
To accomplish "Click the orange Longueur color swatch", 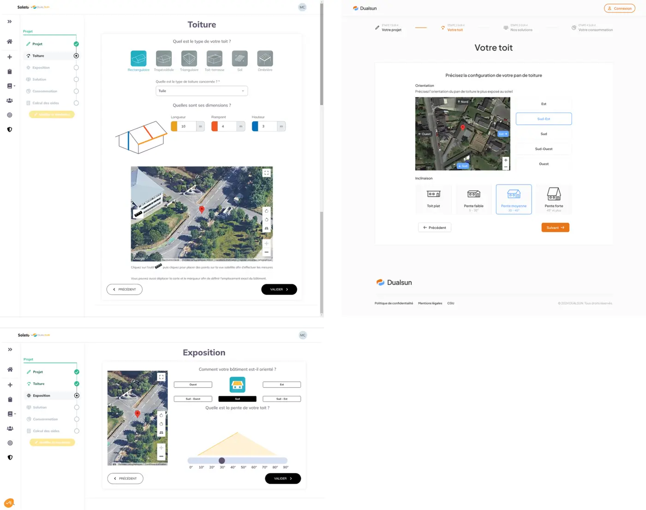I will 174,126.
